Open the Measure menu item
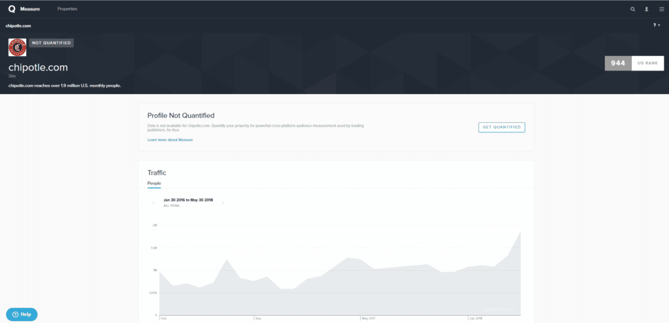 pos(30,9)
